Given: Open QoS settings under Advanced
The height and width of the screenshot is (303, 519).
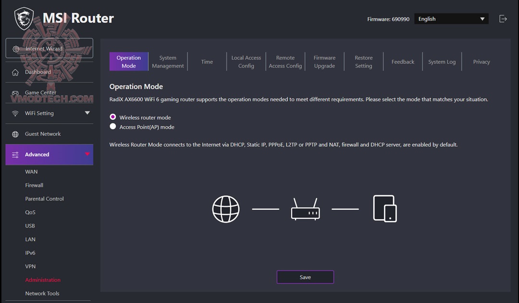Looking at the screenshot, I should (x=30, y=212).
